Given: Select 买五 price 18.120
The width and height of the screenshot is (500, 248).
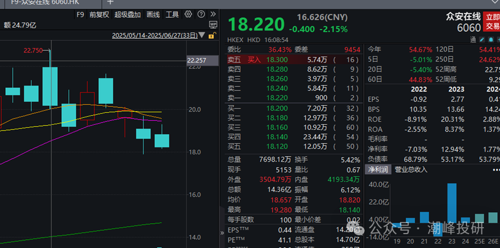Looking at the screenshot, I should click(x=277, y=147).
